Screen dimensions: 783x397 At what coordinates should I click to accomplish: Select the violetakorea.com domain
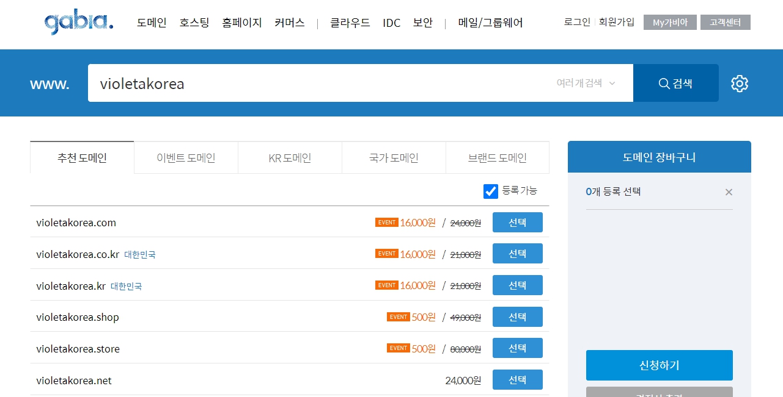tap(518, 223)
